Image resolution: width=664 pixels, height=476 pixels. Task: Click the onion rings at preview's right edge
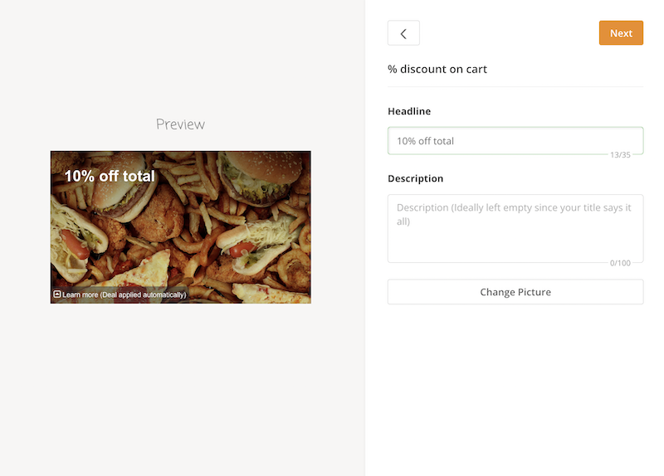[294, 267]
